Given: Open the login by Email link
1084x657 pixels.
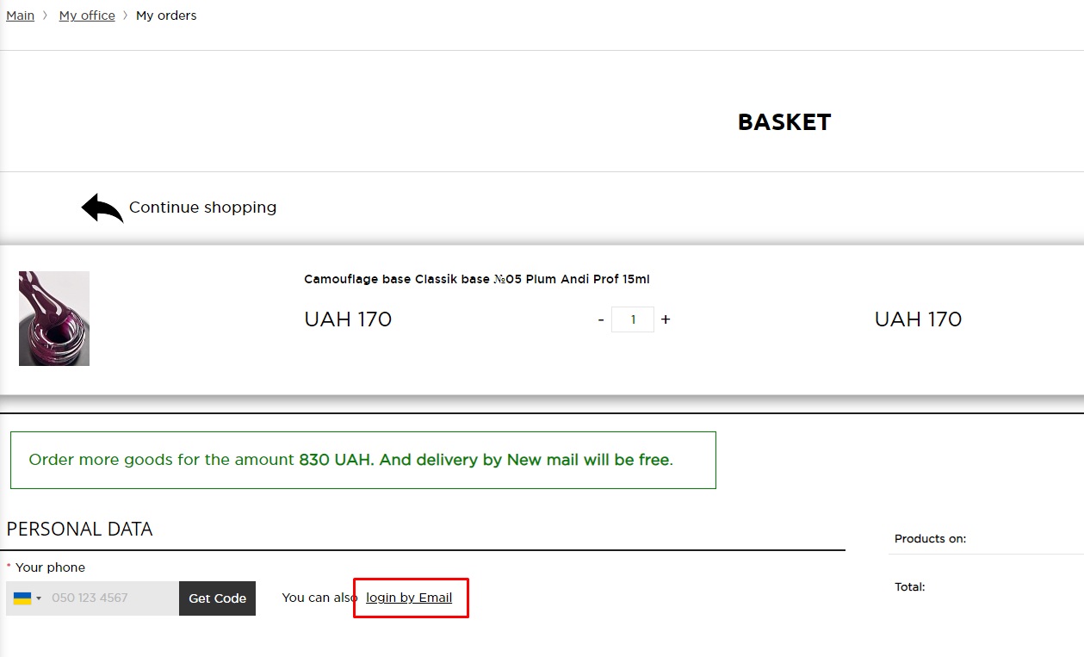Looking at the screenshot, I should 411,598.
